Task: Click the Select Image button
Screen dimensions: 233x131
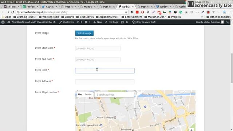Action: point(84,33)
